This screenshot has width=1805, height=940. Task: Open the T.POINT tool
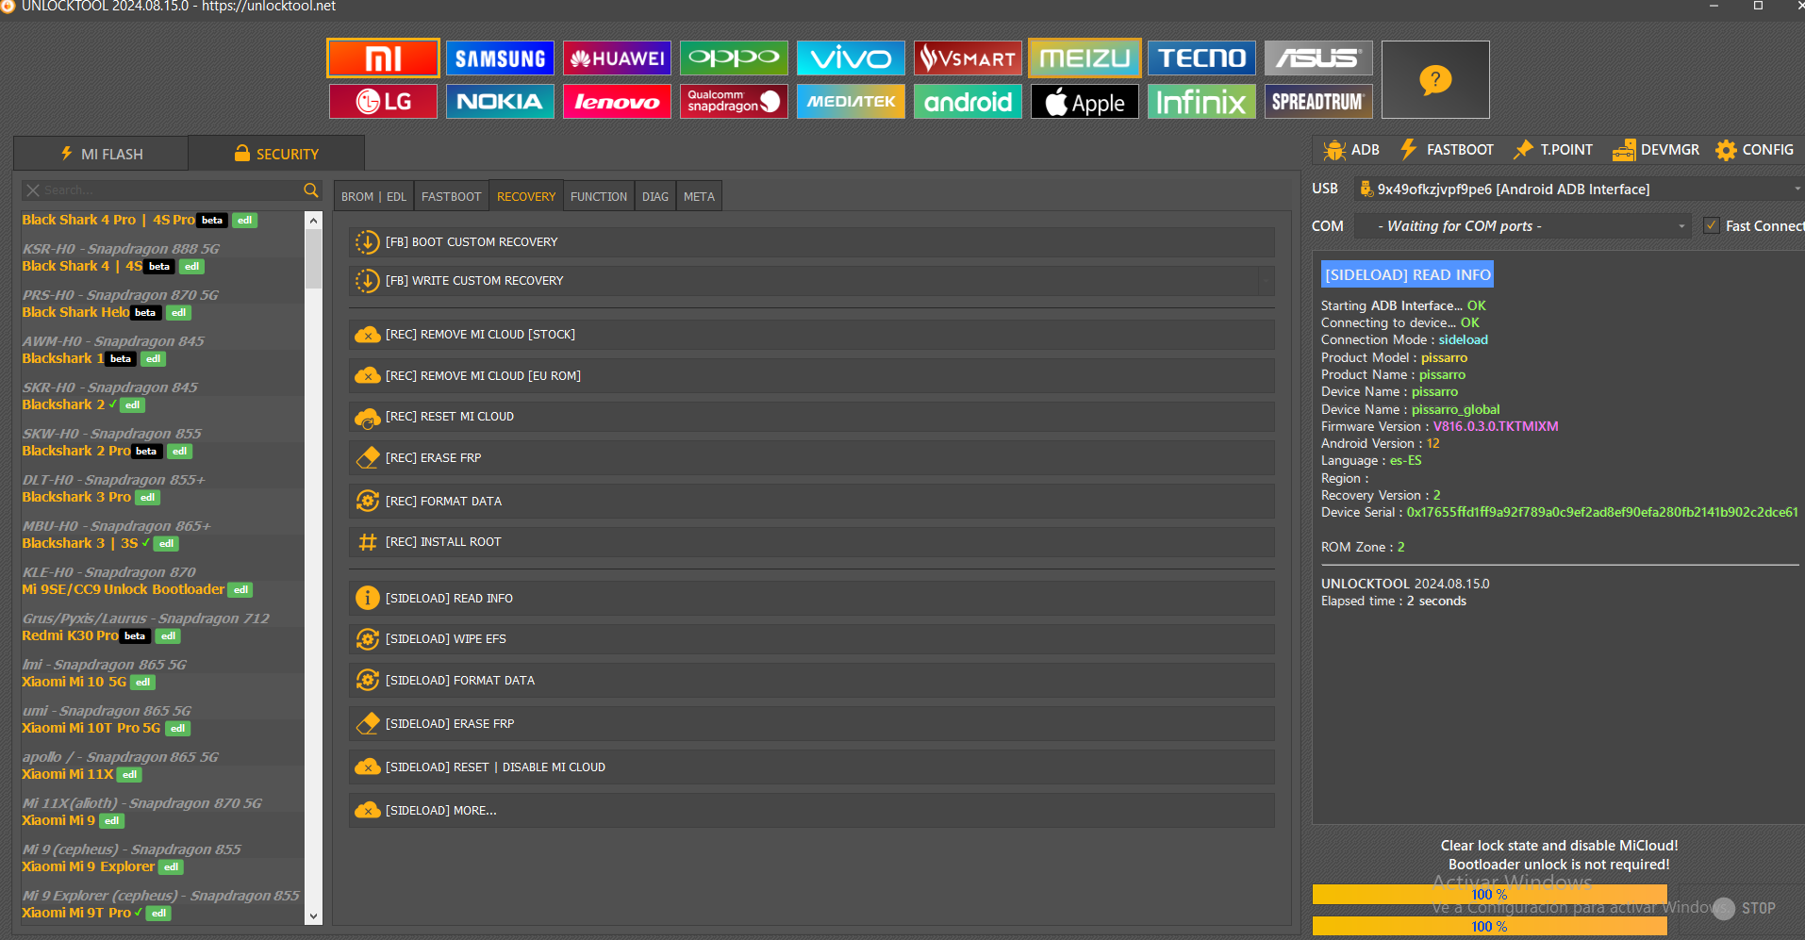[1553, 150]
